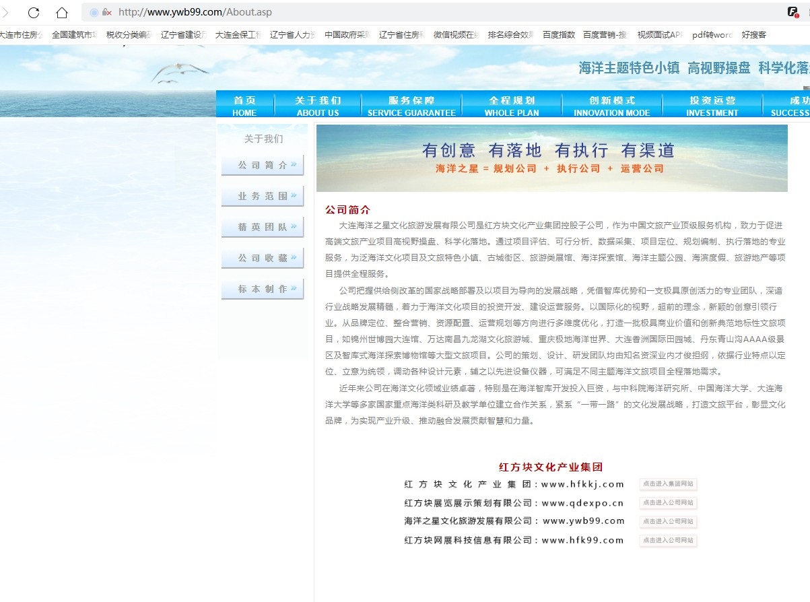Open the site security info icon in address bar
This screenshot has width=810, height=602.
(x=108, y=11)
